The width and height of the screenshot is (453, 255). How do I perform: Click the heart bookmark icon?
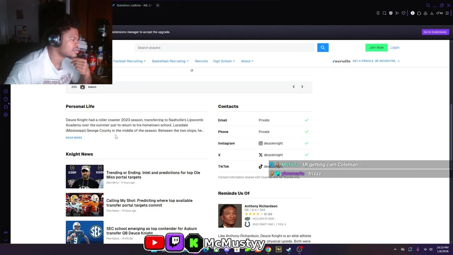point(403,13)
